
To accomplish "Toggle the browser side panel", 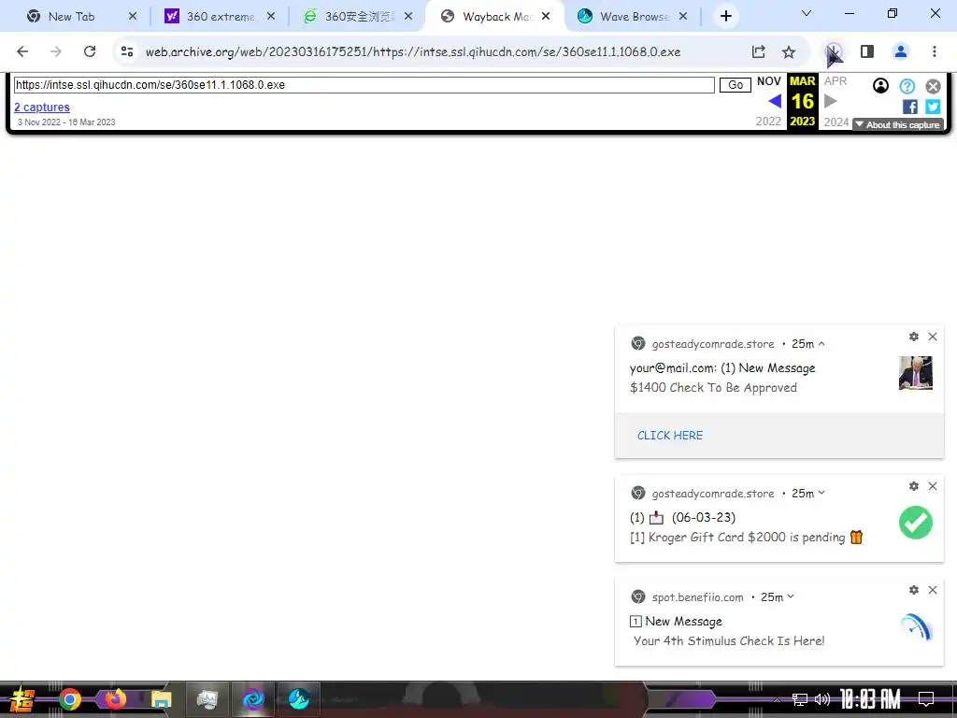I will (x=867, y=52).
